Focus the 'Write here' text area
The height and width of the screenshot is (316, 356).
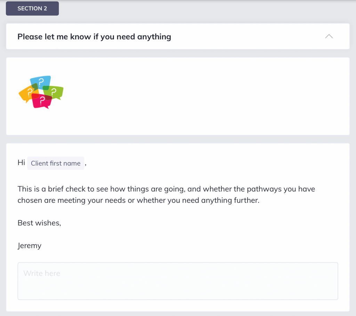tap(178, 281)
